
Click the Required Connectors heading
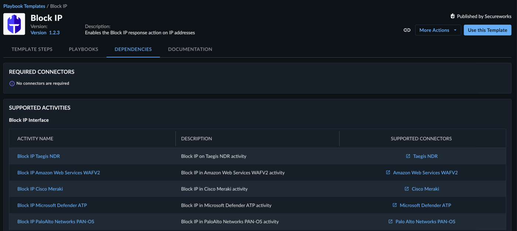tap(42, 72)
